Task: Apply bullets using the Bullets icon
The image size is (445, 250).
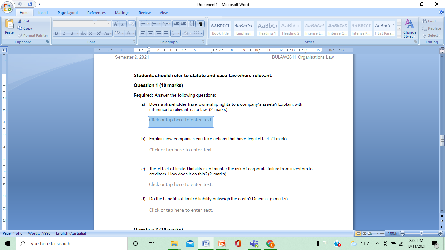Action: coord(143,23)
